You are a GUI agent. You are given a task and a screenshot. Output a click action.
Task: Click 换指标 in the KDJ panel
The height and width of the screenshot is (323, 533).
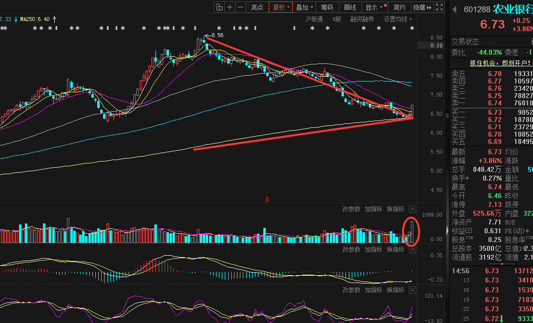[x=396, y=290]
